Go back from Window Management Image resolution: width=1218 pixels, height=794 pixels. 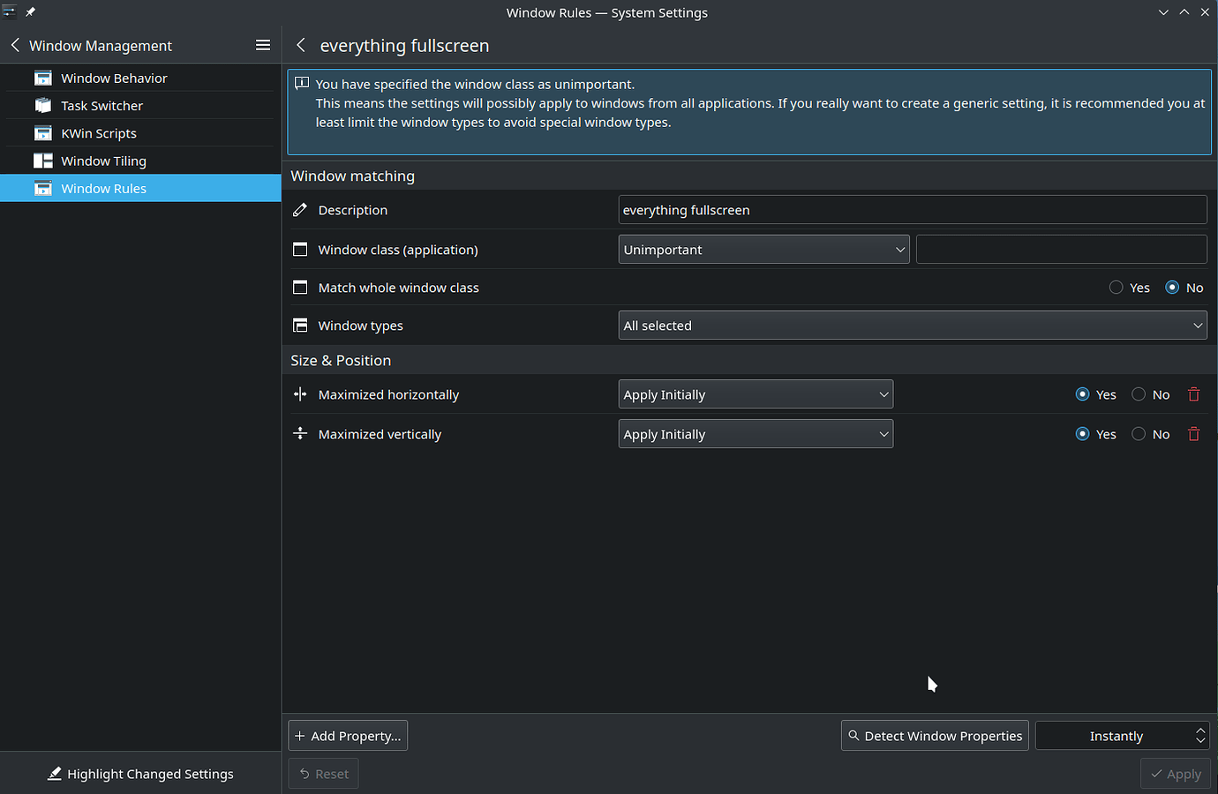[15, 45]
